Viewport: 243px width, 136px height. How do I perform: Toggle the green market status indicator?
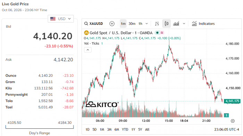point(157,33)
